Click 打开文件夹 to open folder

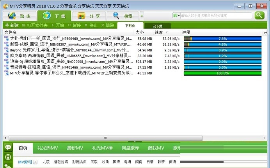[x=35, y=25]
